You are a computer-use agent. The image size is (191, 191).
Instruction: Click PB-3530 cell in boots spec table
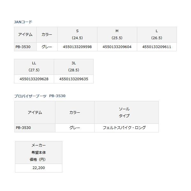pyautogui.click(x=35, y=128)
